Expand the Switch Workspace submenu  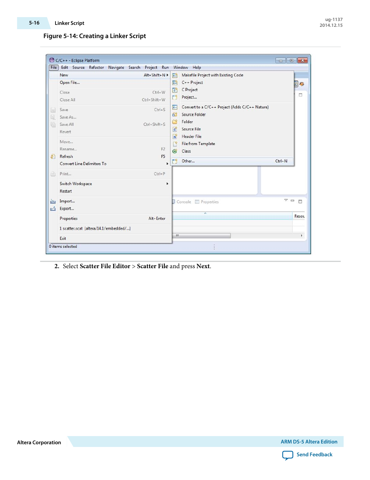(x=168, y=183)
